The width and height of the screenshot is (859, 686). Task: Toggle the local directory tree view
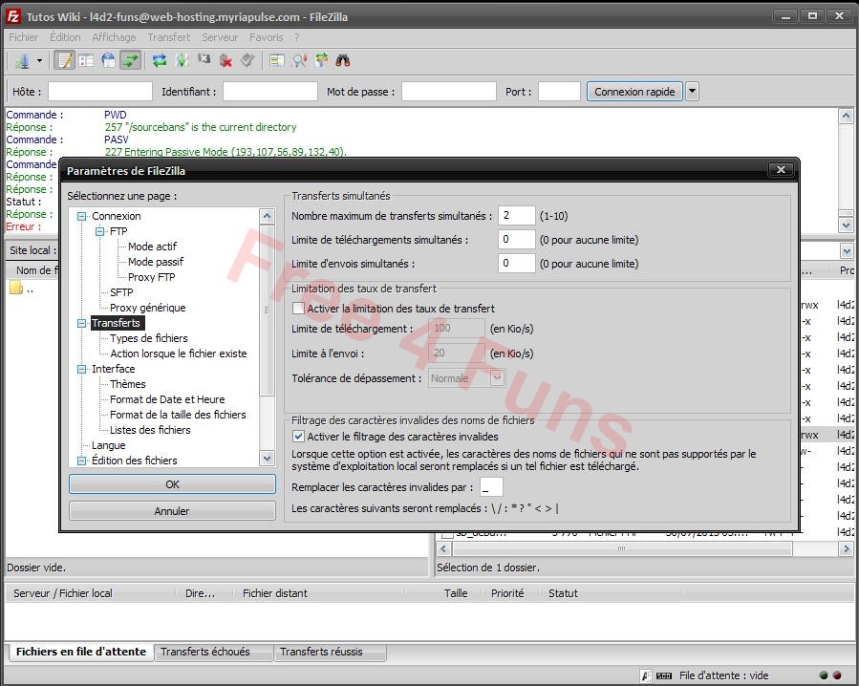[x=86, y=59]
